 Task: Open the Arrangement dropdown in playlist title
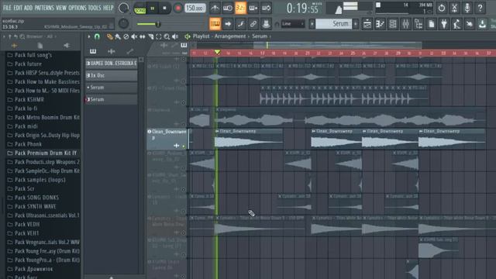(x=230, y=36)
